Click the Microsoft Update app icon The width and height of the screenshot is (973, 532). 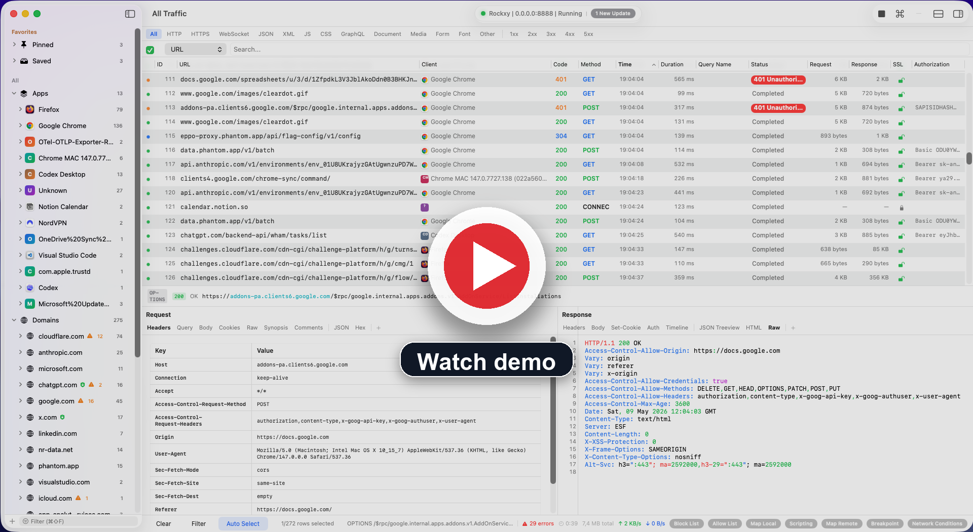[30, 304]
